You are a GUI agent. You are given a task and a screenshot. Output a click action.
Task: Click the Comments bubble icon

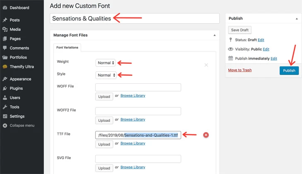(5, 48)
